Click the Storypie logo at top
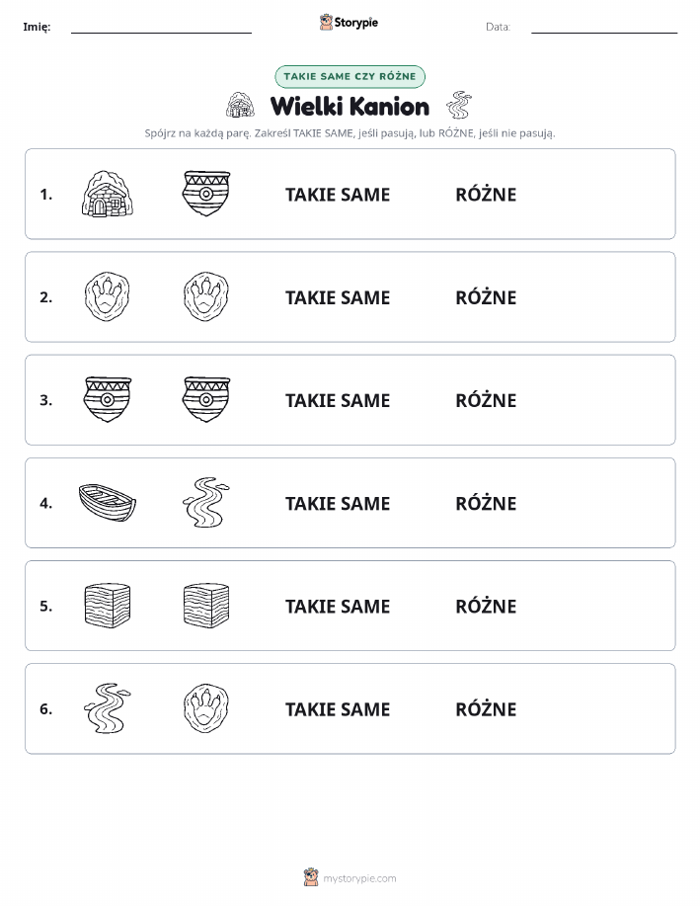The image size is (700, 906). tap(349, 23)
